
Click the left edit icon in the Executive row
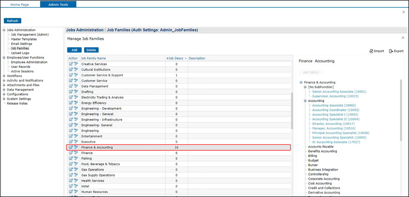tap(71, 142)
